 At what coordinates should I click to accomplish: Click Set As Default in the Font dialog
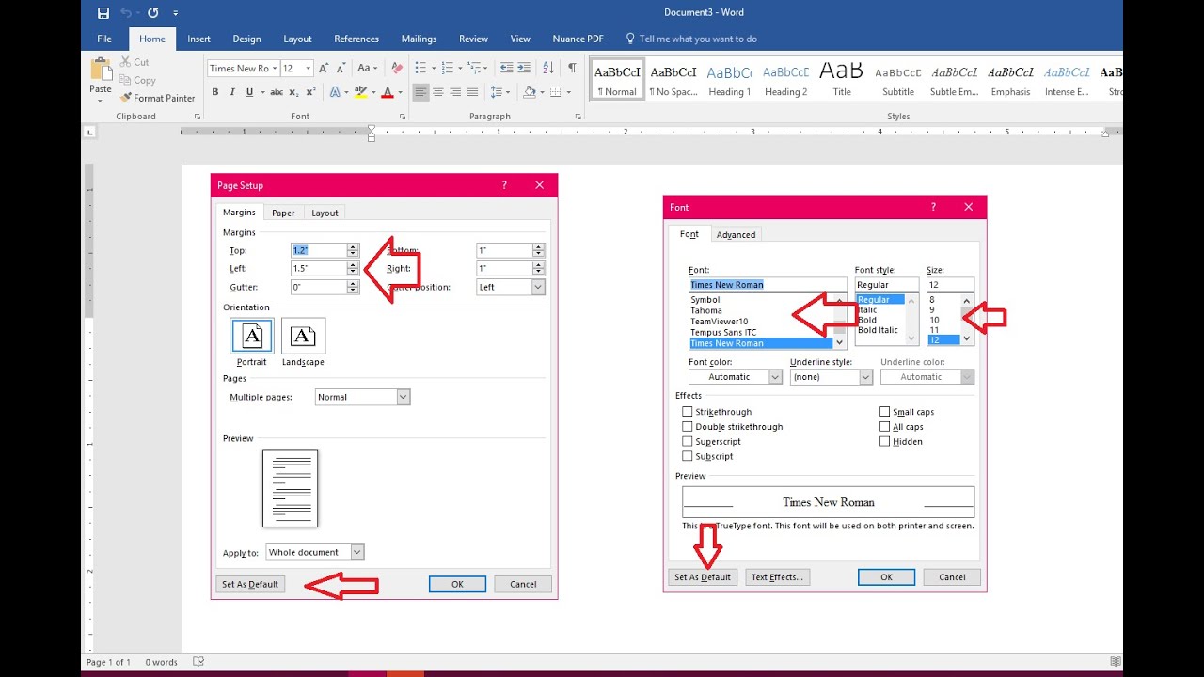(703, 577)
